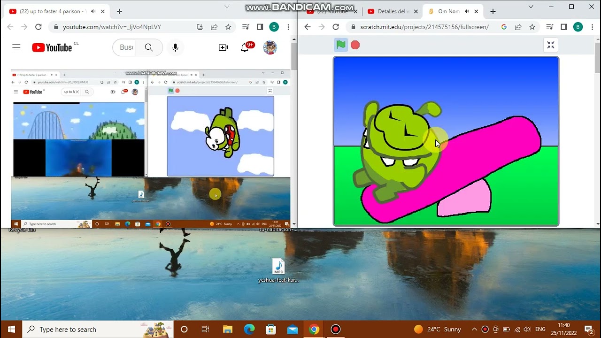This screenshot has height=338, width=601.
Task: Open Bandicam recorder on the taskbar
Action: (x=335, y=329)
